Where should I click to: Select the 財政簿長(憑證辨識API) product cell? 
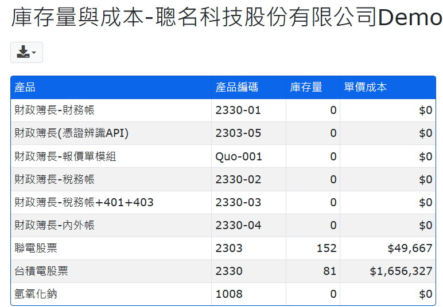(x=71, y=133)
